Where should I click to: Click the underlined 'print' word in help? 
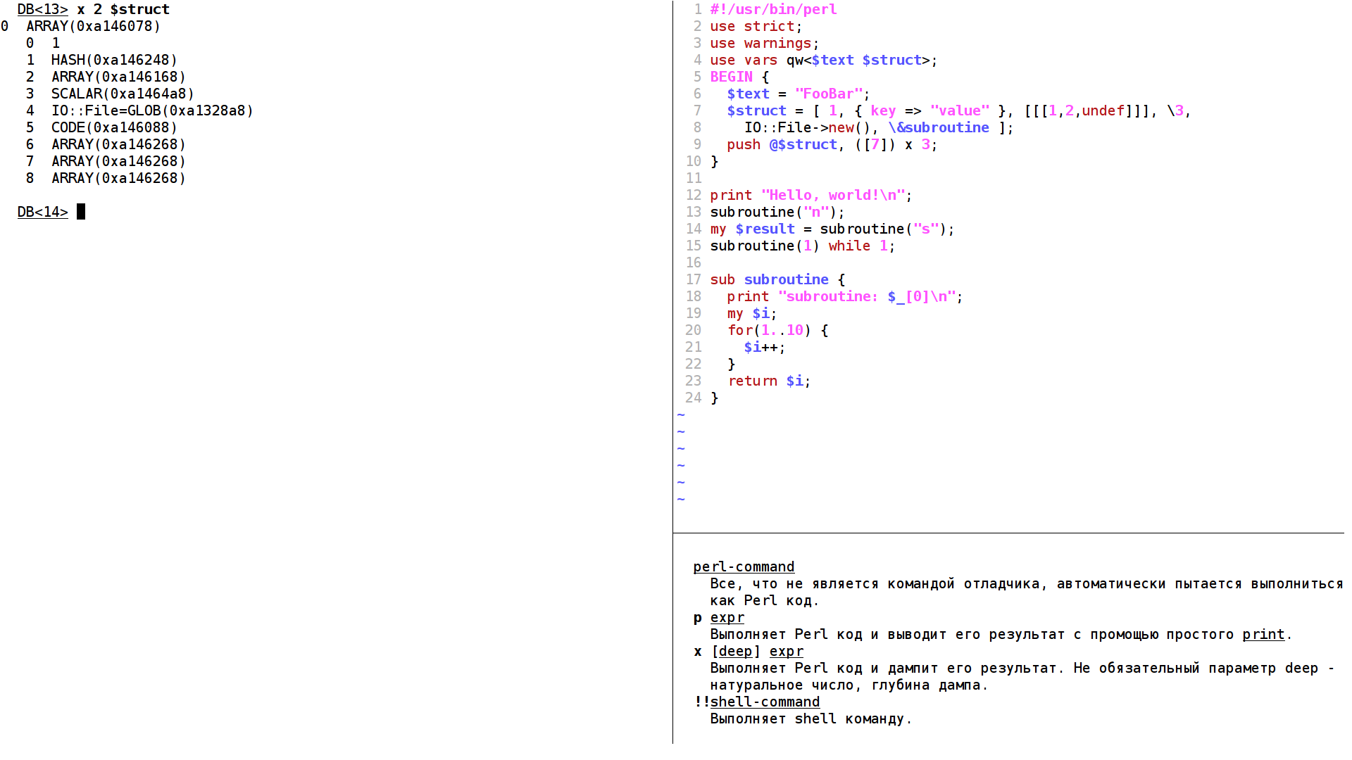pos(1263,634)
